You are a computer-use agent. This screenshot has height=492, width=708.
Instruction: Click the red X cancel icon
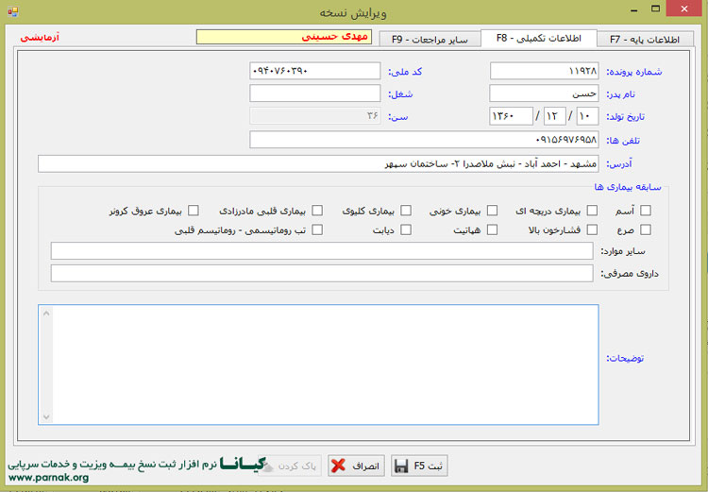(338, 467)
